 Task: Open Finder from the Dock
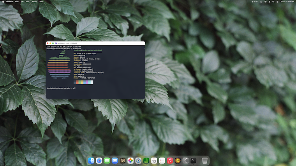click(x=91, y=161)
